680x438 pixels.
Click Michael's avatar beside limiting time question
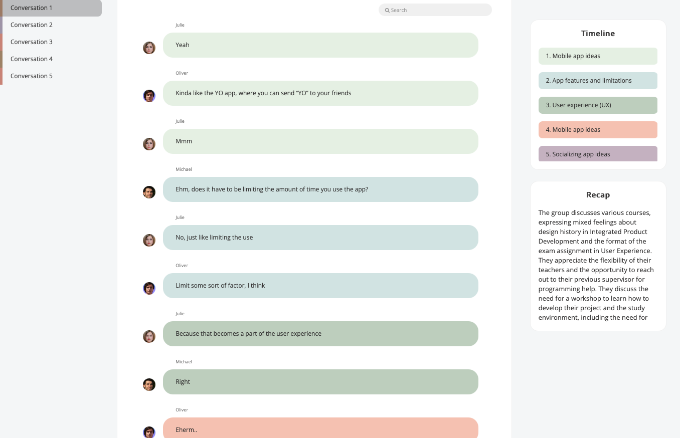(149, 192)
